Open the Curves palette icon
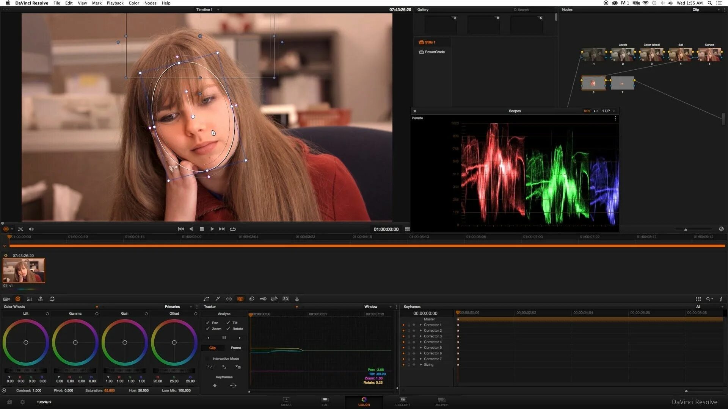 [206, 299]
